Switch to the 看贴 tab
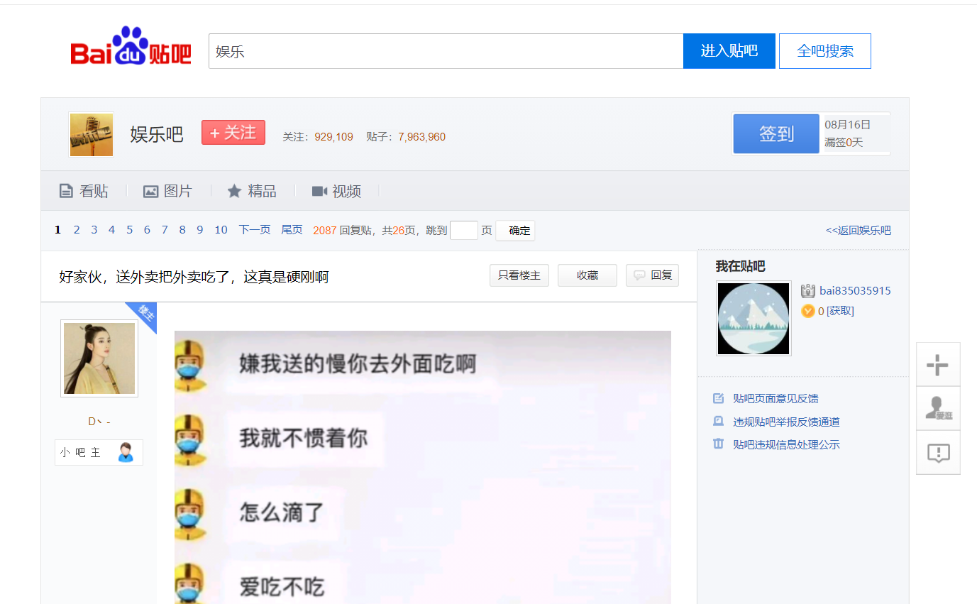 84,191
